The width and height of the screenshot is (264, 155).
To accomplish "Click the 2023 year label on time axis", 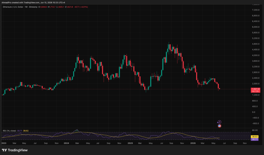I will 4,143.
